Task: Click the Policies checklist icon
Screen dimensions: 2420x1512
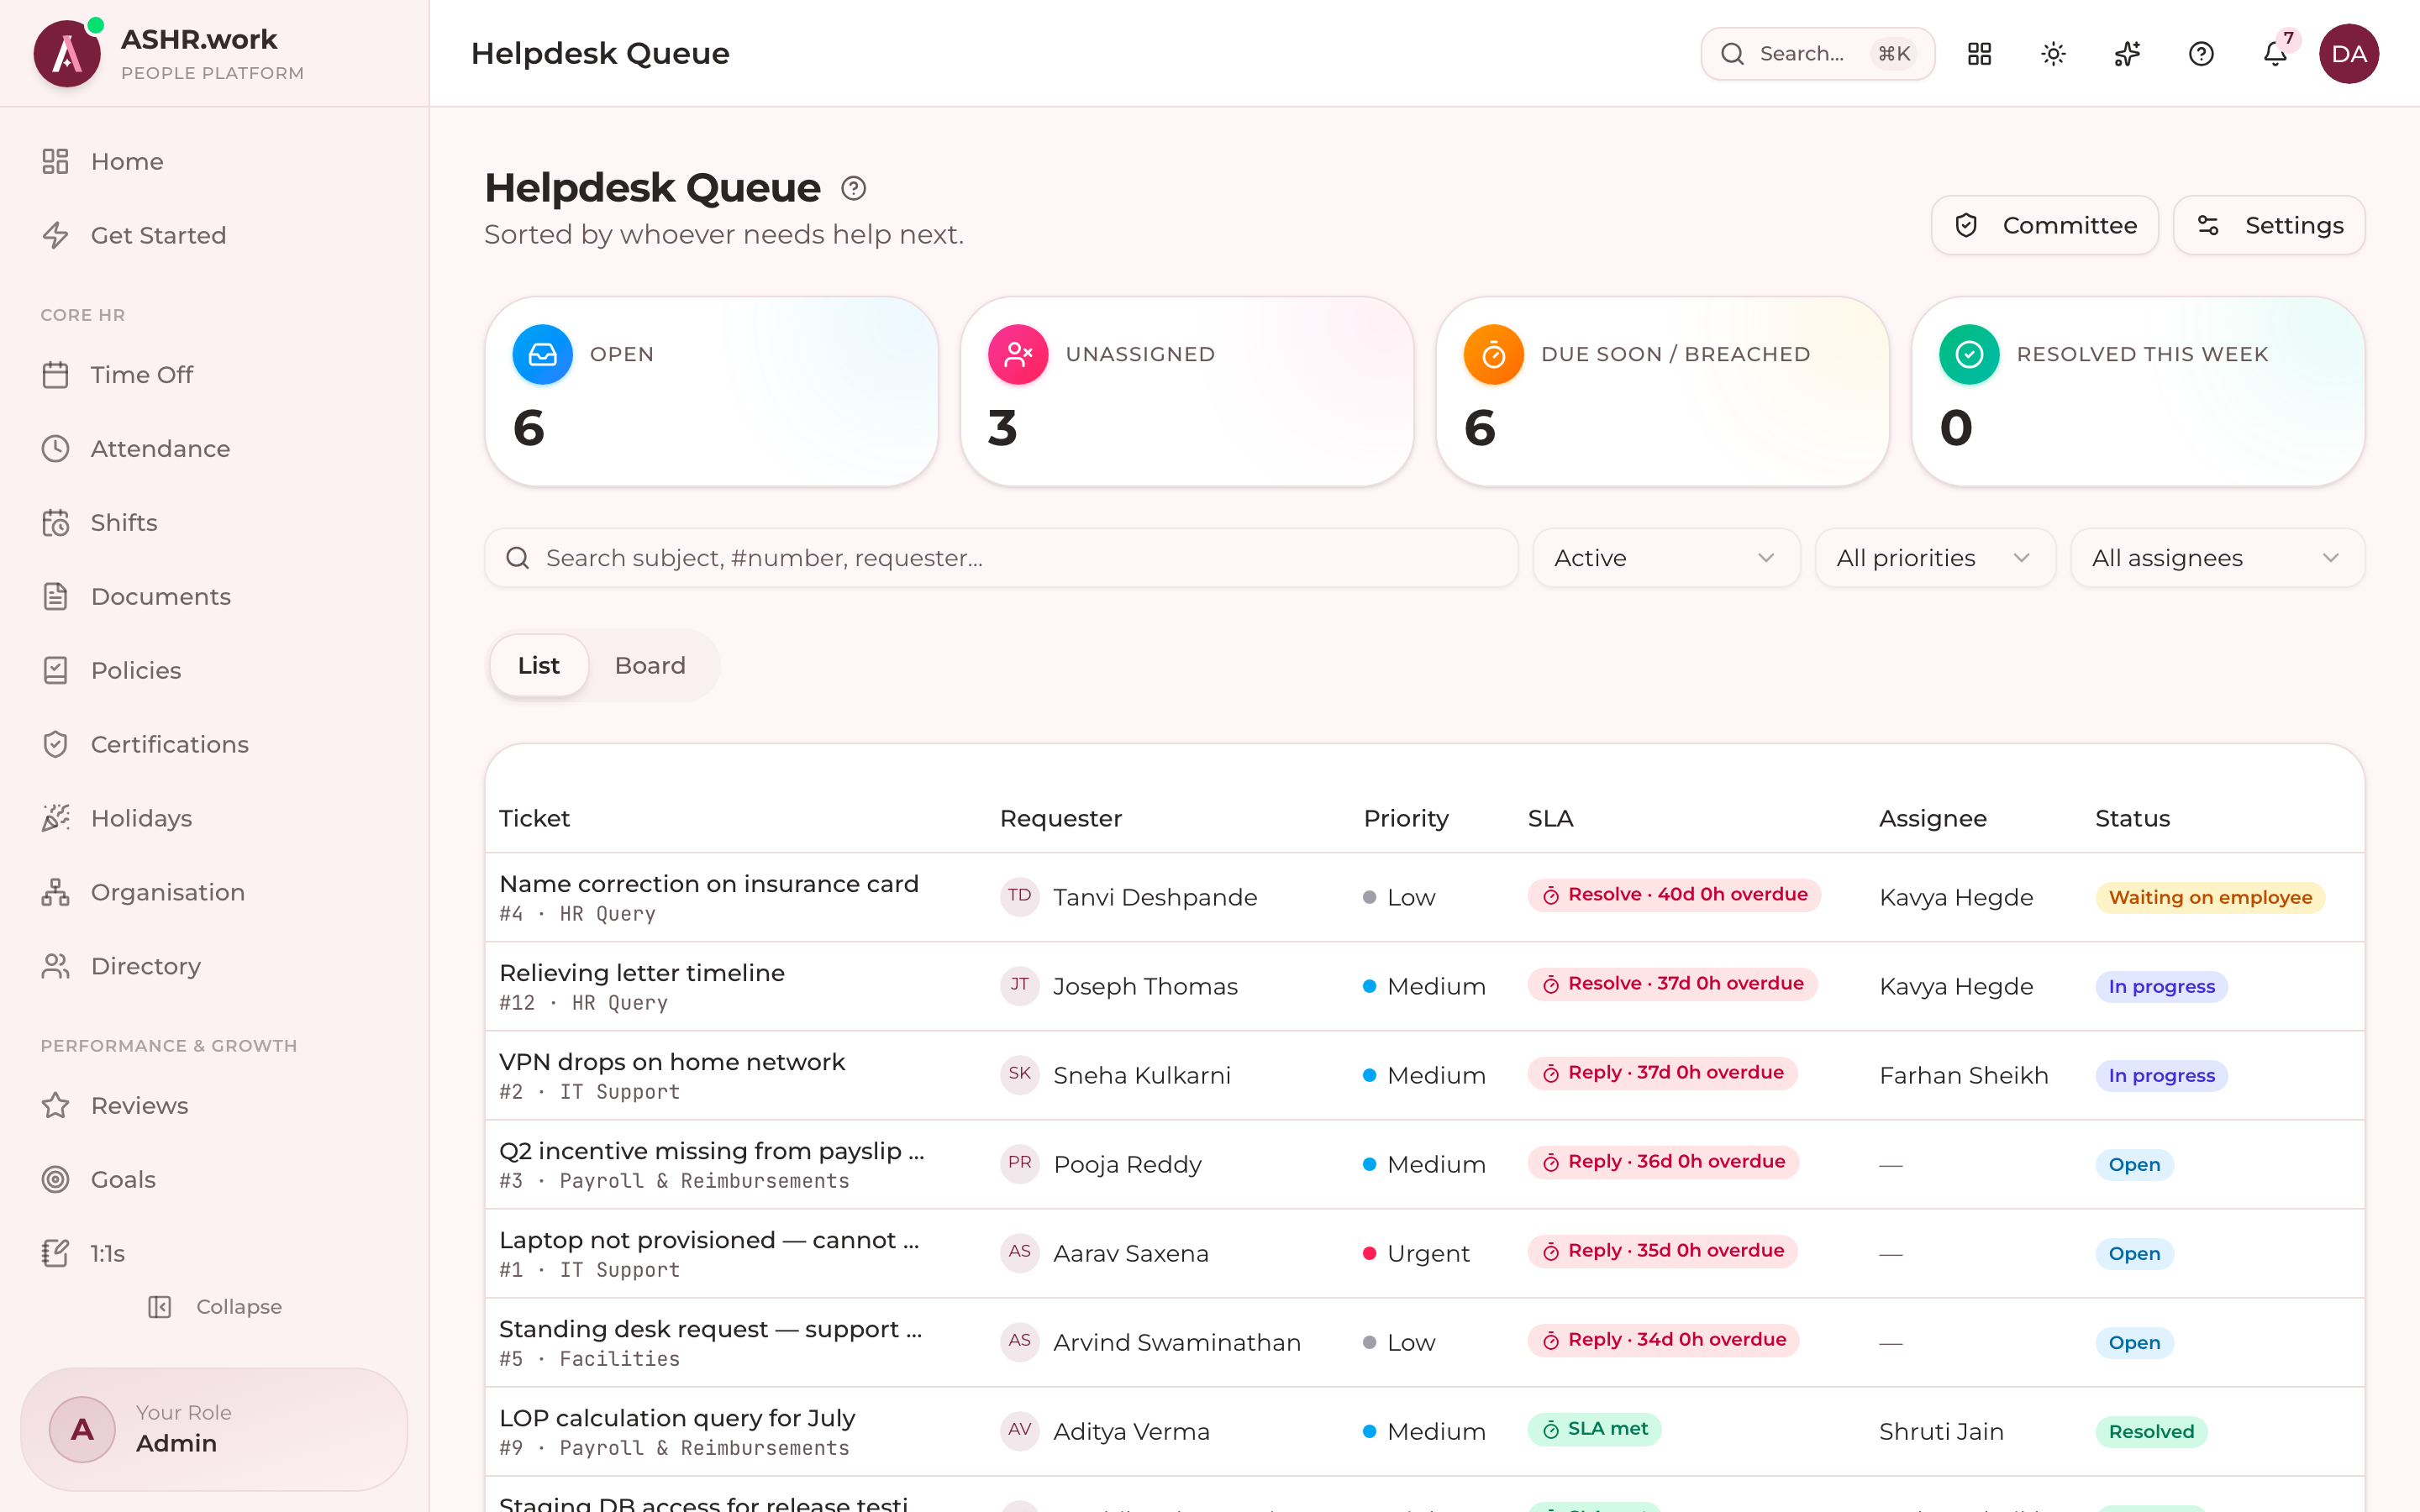Action: point(55,671)
